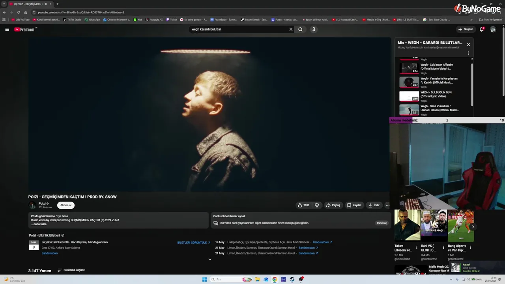The image size is (505, 284).
Task: Start voice search with microphone
Action: (x=314, y=29)
